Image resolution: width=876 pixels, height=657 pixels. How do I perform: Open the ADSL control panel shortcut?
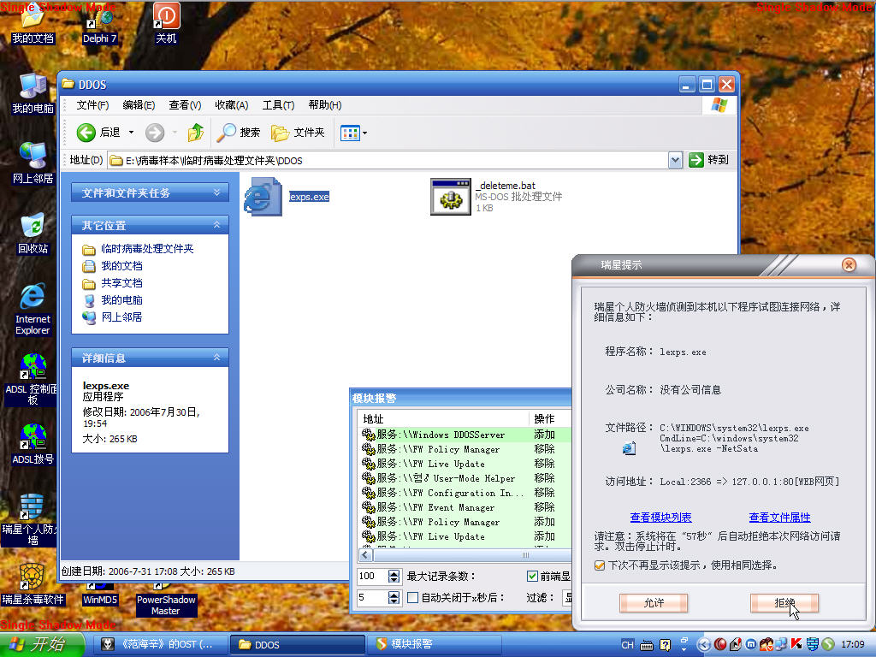pyautogui.click(x=32, y=380)
